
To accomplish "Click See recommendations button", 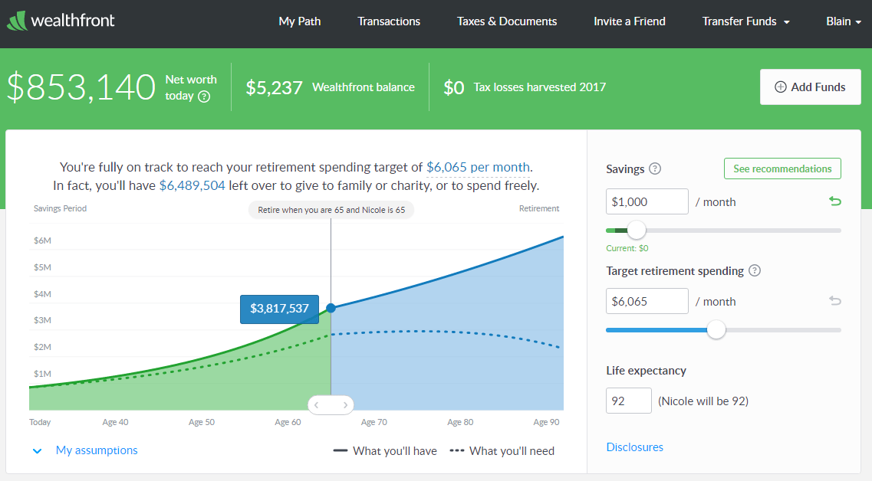I will click(x=782, y=169).
